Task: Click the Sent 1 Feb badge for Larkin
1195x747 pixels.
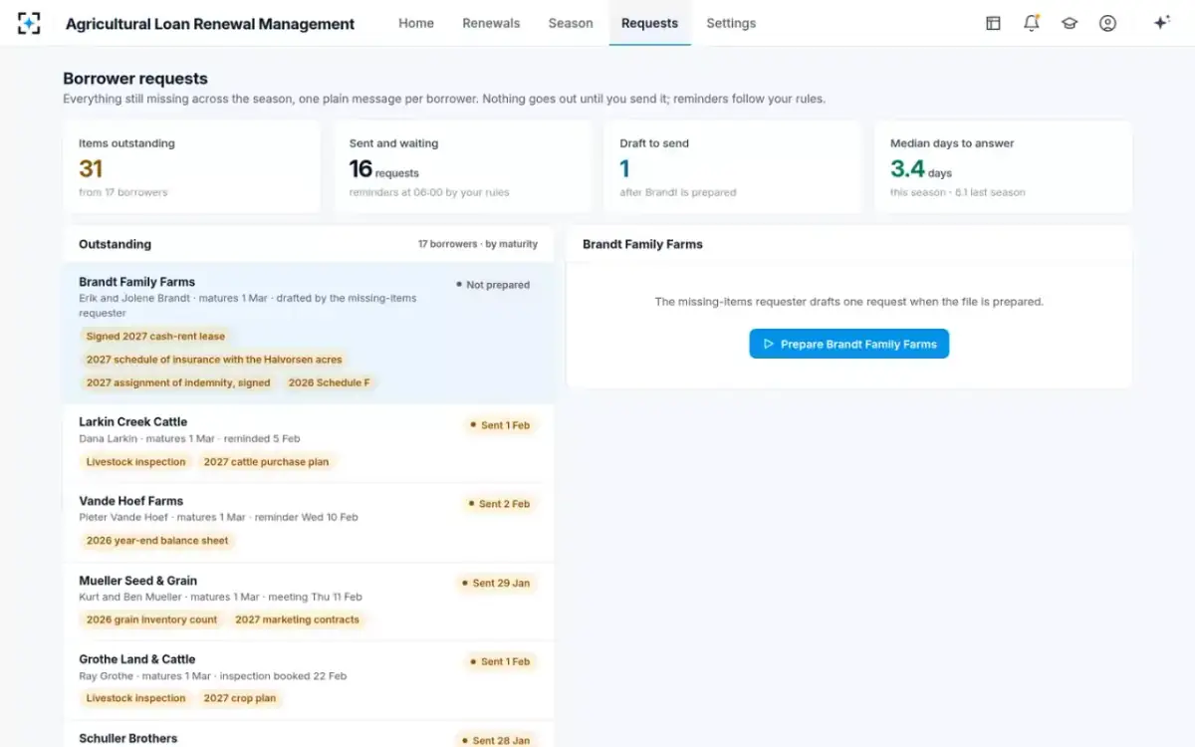Action: (500, 425)
